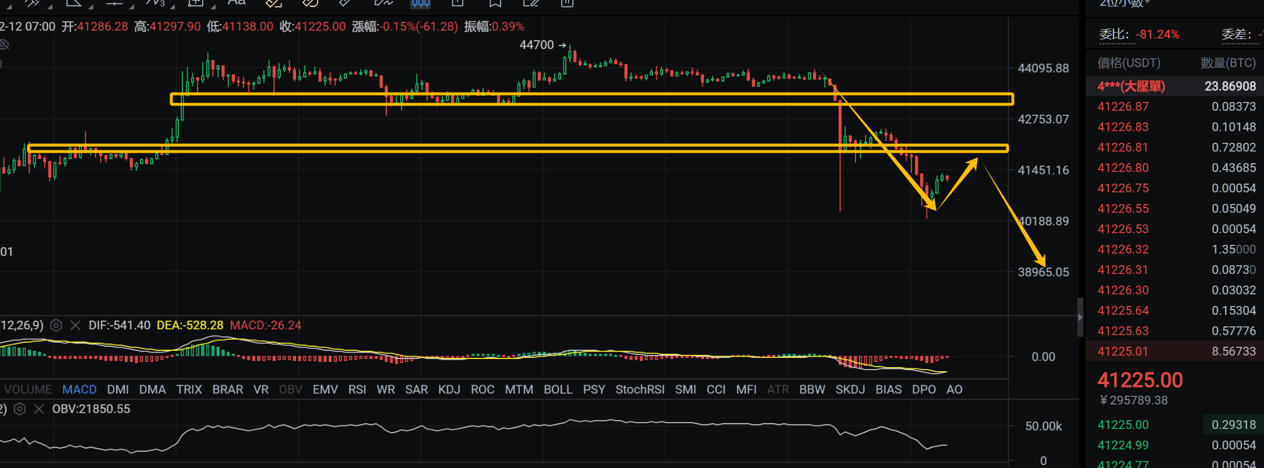Select the AO indicator
The width and height of the screenshot is (1264, 468).
pos(955,389)
